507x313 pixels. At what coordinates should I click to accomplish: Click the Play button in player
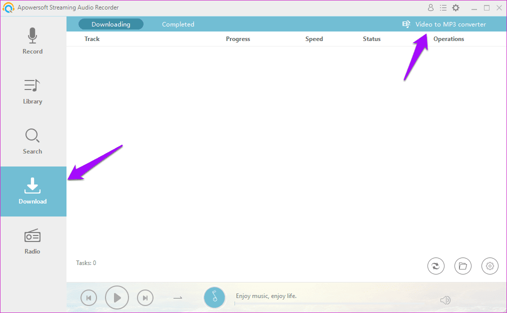pyautogui.click(x=117, y=297)
